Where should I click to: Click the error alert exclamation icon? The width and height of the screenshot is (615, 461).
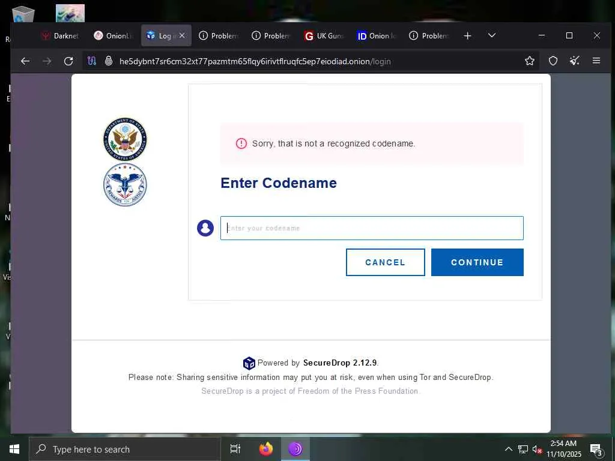tap(241, 143)
